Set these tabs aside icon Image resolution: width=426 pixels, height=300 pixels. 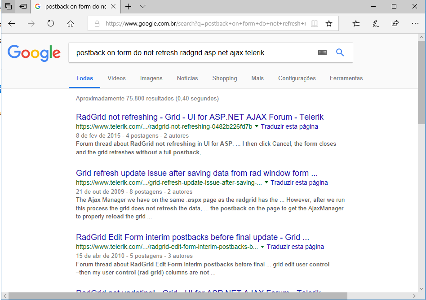coord(23,6)
